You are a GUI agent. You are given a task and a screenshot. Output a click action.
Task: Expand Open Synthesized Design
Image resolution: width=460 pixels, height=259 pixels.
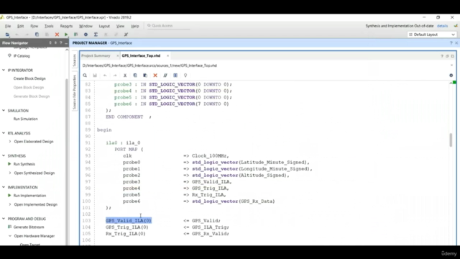[x=10, y=173]
